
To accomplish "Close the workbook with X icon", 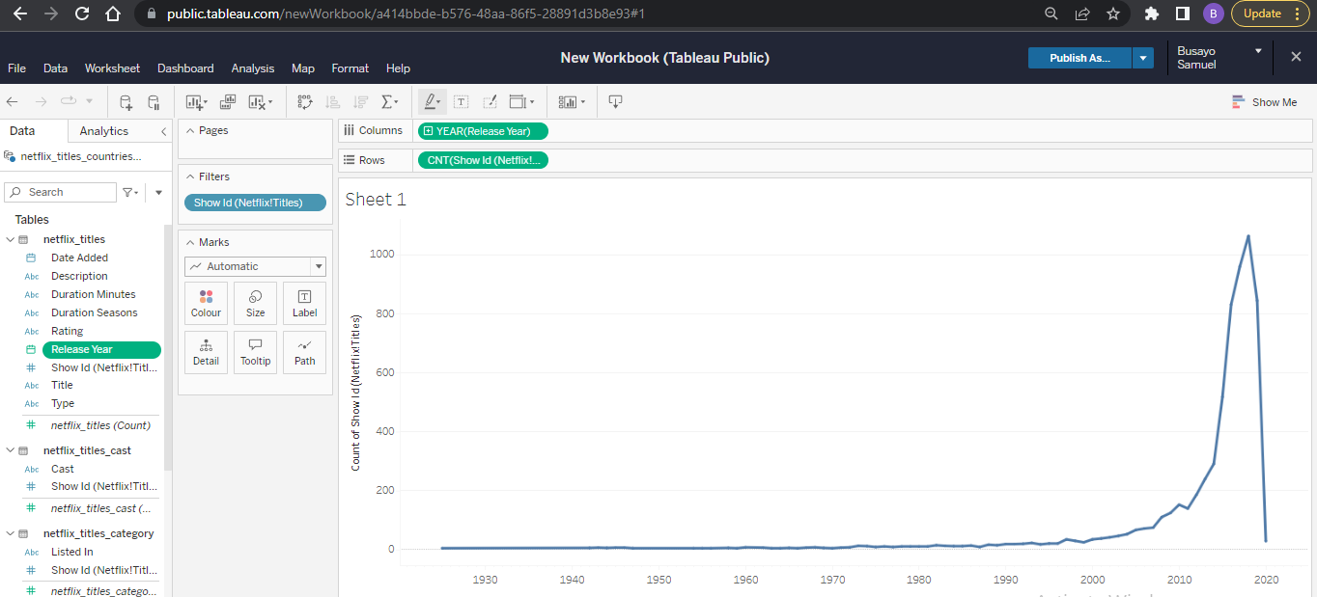I will pos(1296,57).
